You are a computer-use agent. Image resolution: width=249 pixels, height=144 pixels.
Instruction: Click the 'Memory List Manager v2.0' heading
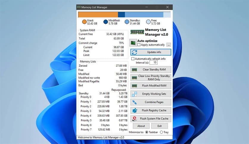[x=157, y=32]
